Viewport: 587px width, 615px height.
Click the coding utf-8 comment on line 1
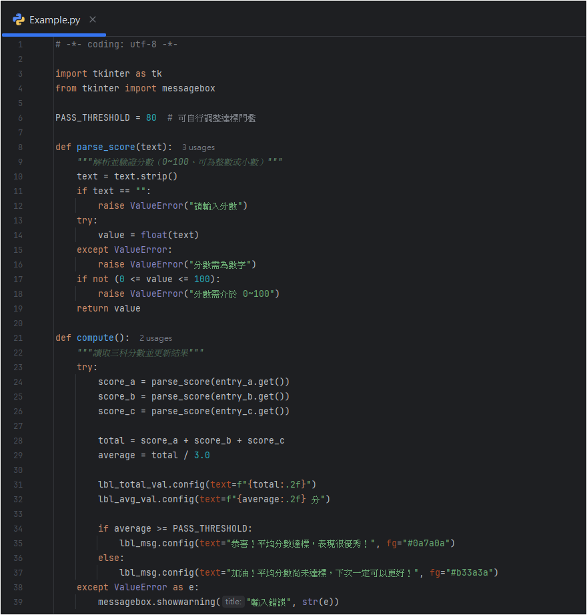coord(116,45)
